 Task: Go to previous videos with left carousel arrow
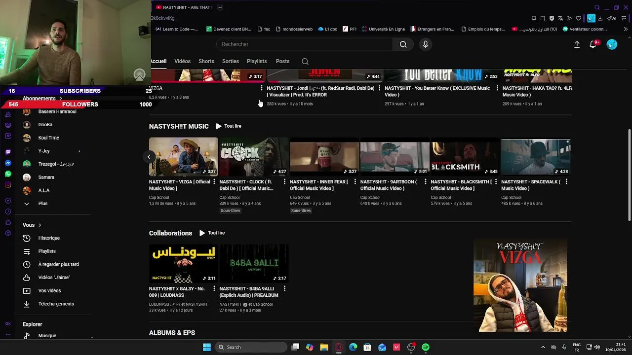[149, 157]
